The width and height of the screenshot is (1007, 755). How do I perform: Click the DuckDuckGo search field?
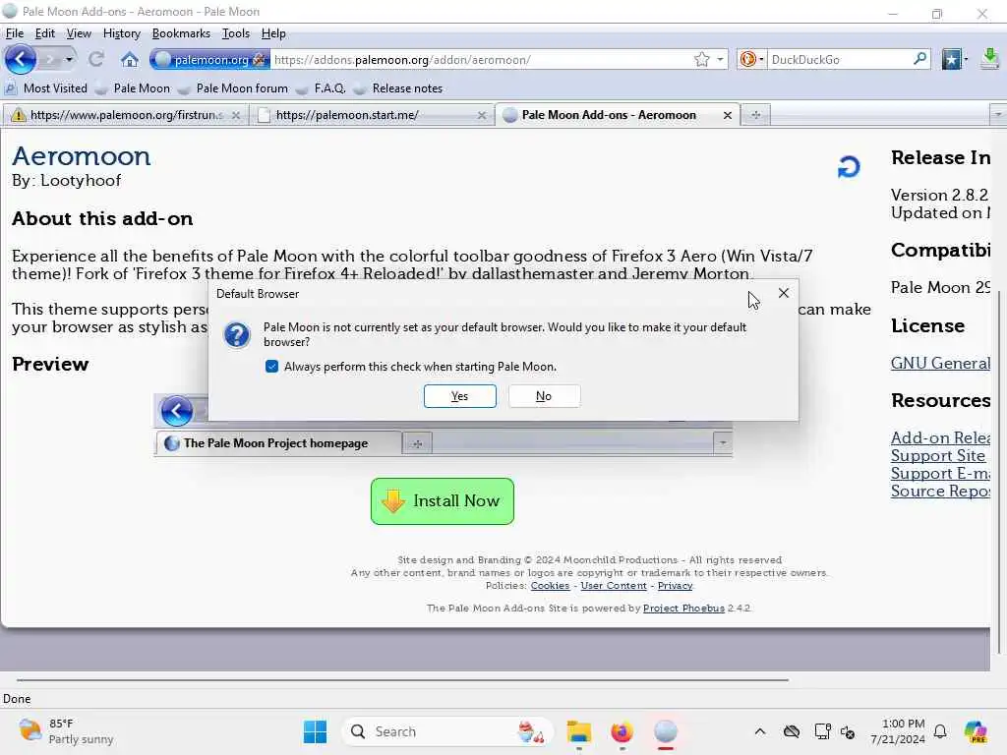840,60
